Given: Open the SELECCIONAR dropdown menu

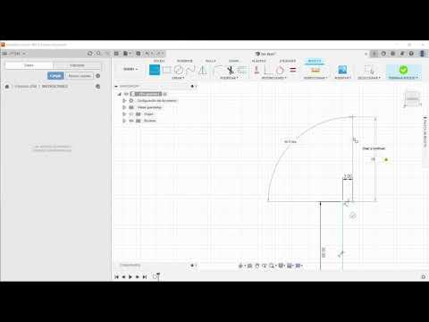Looking at the screenshot, I should click(369, 78).
